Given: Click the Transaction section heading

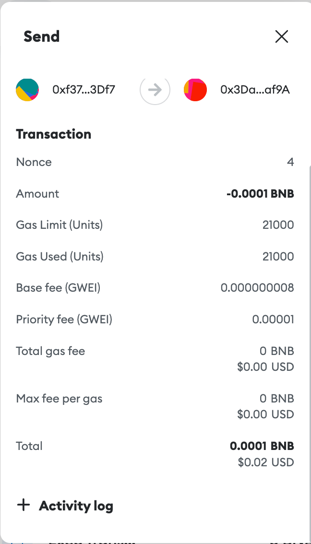Looking at the screenshot, I should click(x=53, y=134).
